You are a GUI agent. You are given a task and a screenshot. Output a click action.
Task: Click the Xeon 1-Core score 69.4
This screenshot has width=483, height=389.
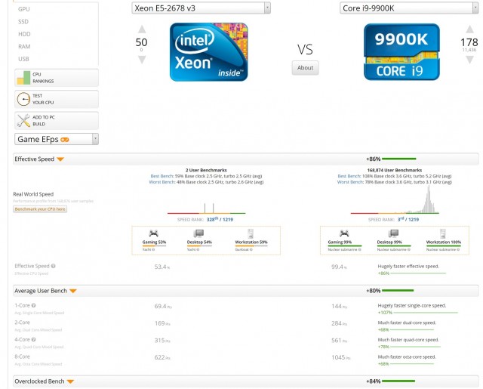coord(163,307)
